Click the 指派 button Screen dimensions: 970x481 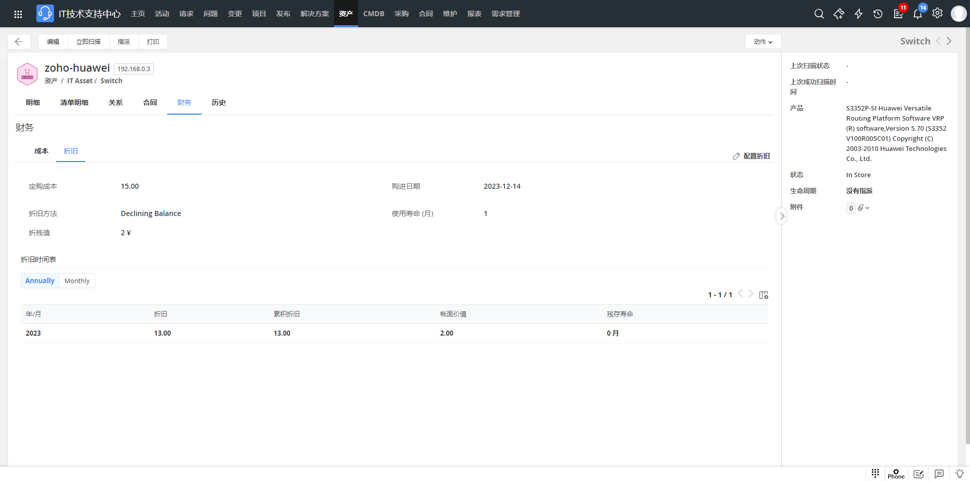pyautogui.click(x=124, y=41)
